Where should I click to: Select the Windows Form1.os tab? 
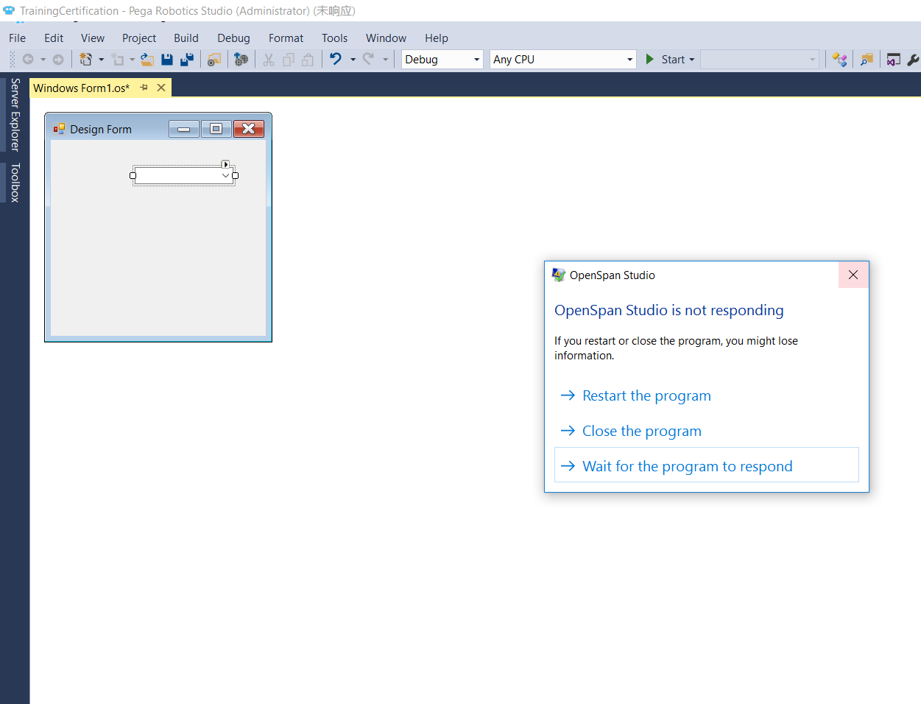[x=81, y=88]
